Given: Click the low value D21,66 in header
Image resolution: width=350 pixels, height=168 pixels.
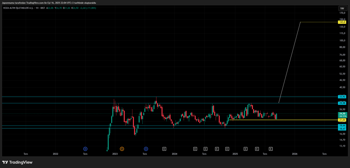Looking at the screenshot, I should click(x=66, y=8).
